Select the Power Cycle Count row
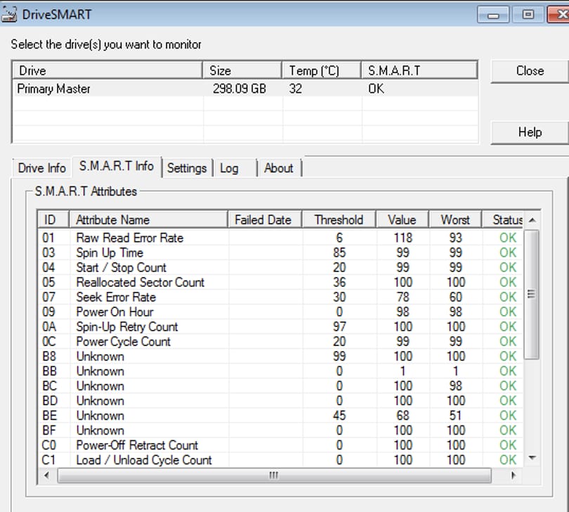Viewport: 569px width, 512px height. [x=280, y=342]
